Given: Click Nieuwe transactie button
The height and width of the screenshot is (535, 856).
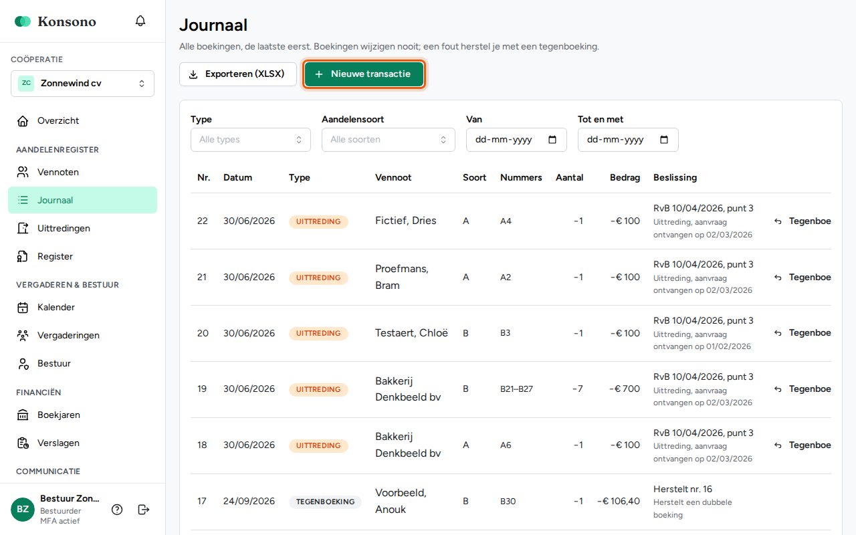Looking at the screenshot, I should point(364,74).
